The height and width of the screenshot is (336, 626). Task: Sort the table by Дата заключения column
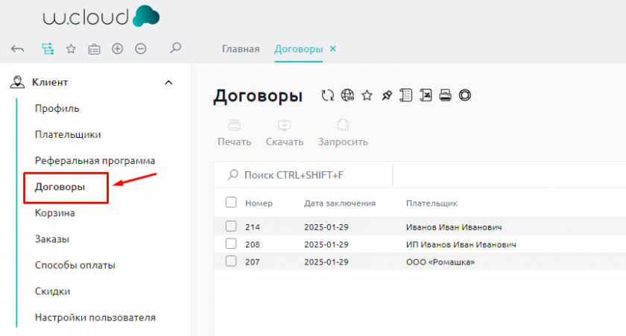[339, 203]
